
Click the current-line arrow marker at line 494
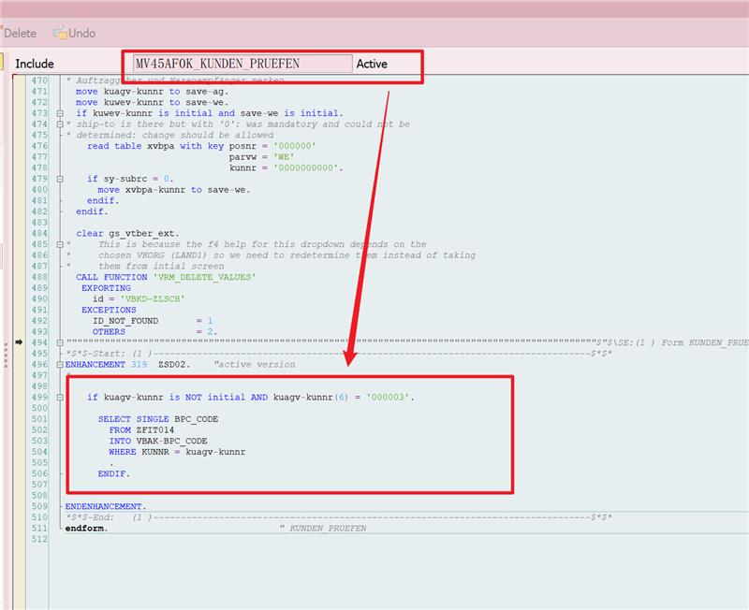coord(20,342)
